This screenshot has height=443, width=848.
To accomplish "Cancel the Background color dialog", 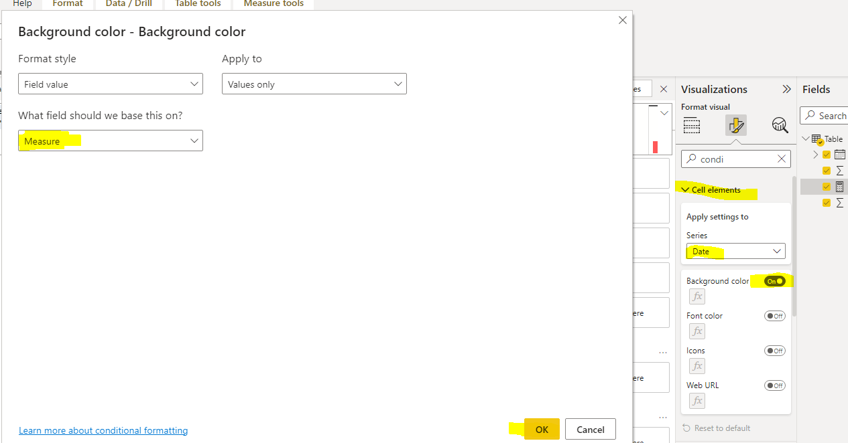I will tap(591, 430).
